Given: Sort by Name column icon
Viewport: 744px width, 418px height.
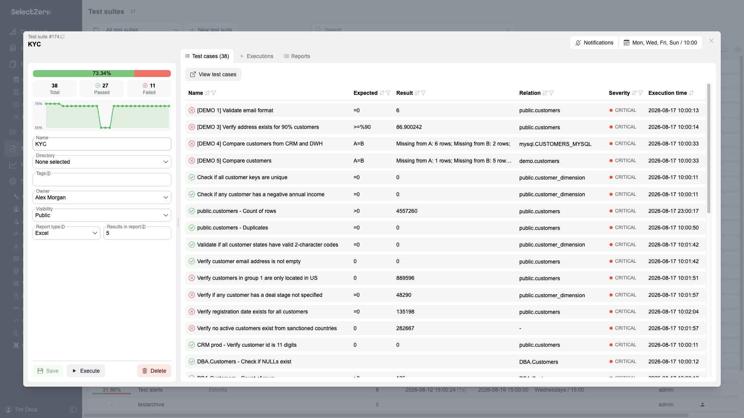Looking at the screenshot, I should [207, 93].
